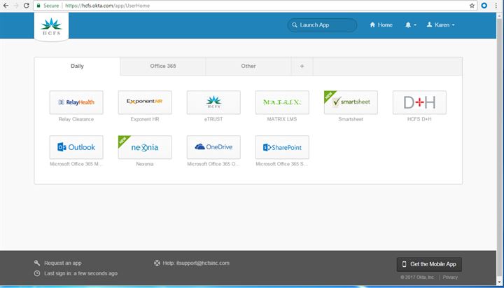Open the Smartsheet app tile
Viewport: 504px width, 288px height.
(351, 102)
